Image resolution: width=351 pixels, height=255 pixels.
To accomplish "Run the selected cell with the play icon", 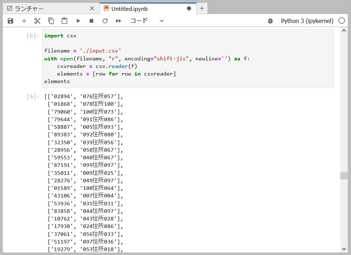I will coord(78,21).
